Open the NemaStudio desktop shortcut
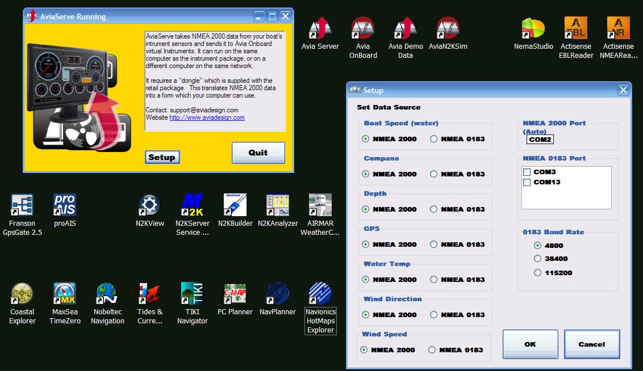 click(x=533, y=33)
